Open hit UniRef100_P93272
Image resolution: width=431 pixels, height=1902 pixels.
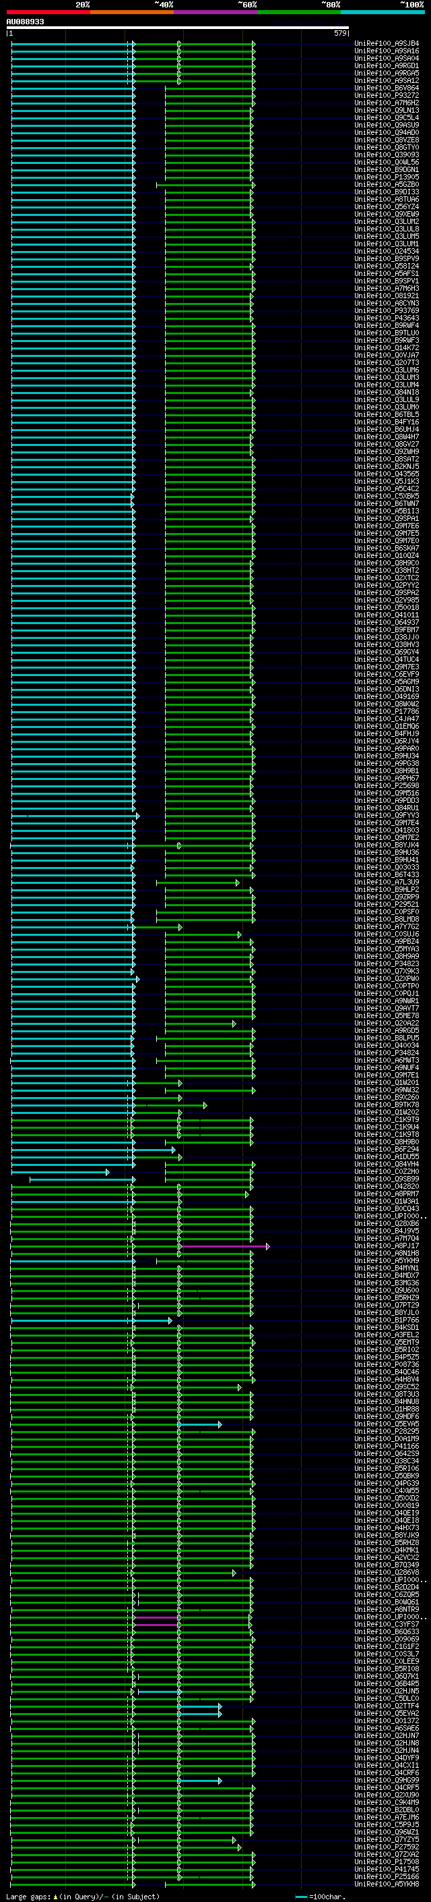(387, 95)
